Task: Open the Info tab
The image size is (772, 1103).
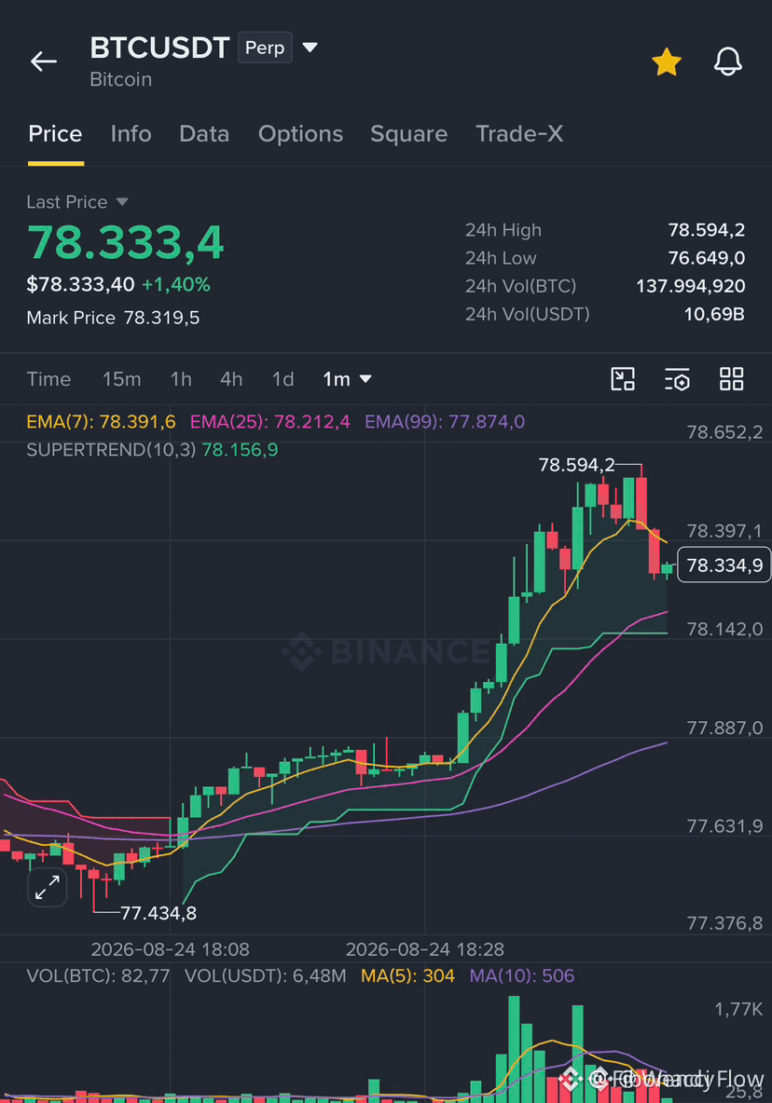Action: (x=131, y=133)
